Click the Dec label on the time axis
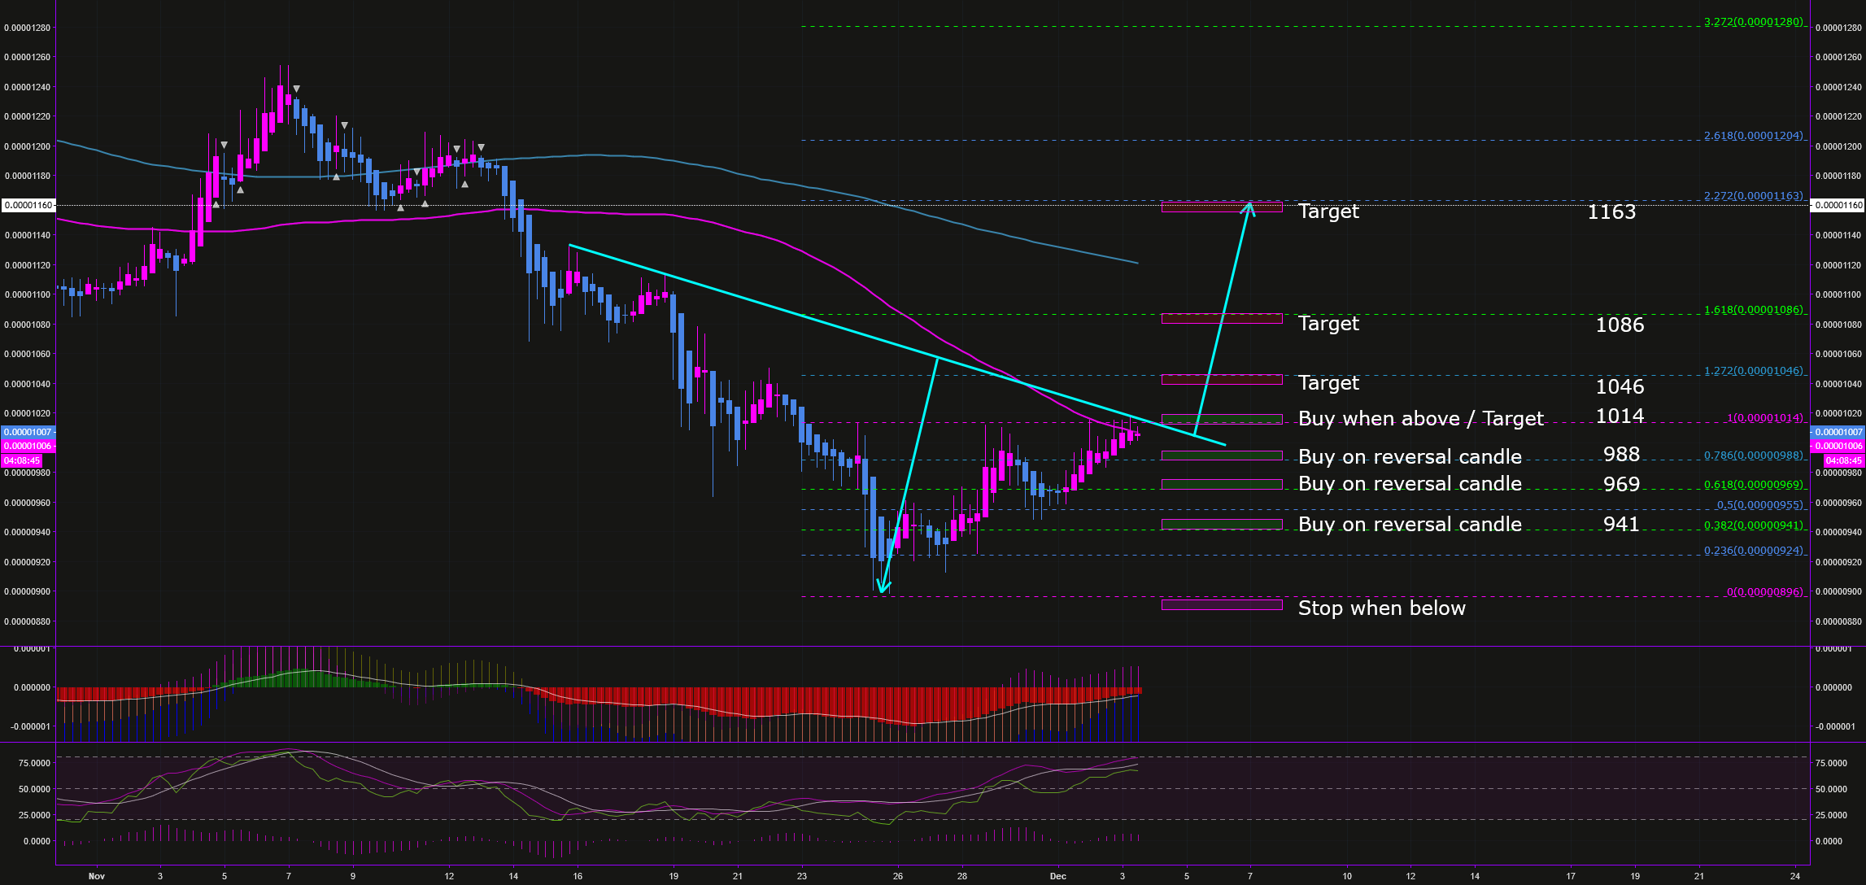The image size is (1866, 885). 1057,876
